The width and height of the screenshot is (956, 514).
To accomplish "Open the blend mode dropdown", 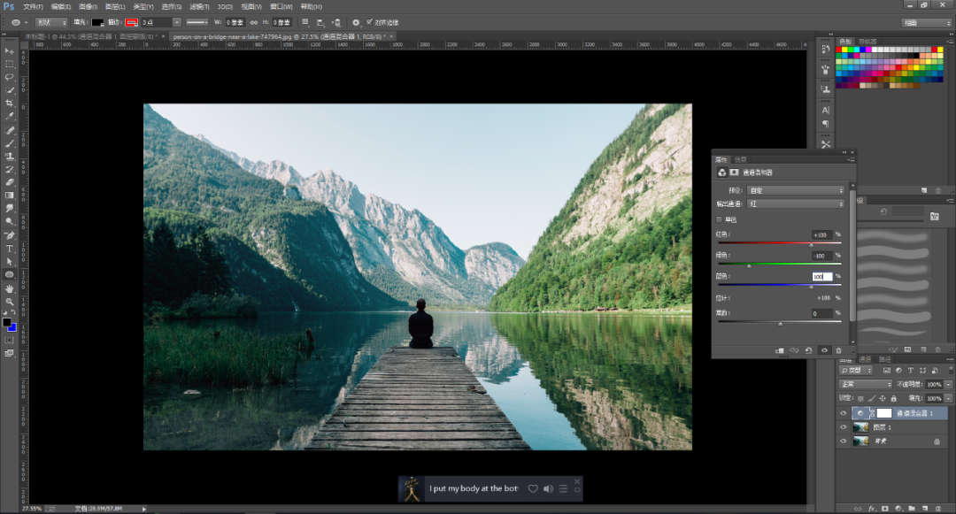I will click(x=866, y=384).
